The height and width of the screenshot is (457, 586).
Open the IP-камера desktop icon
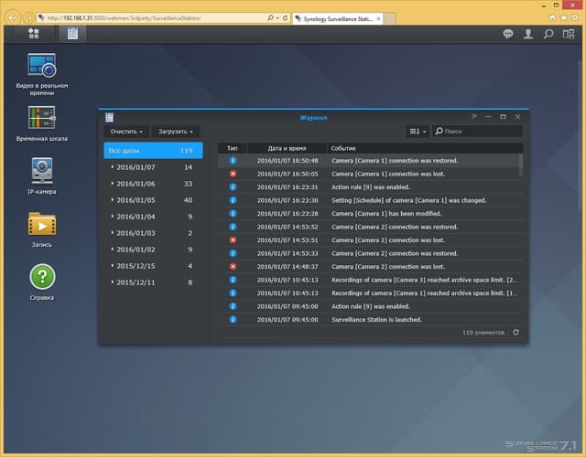[x=42, y=176]
